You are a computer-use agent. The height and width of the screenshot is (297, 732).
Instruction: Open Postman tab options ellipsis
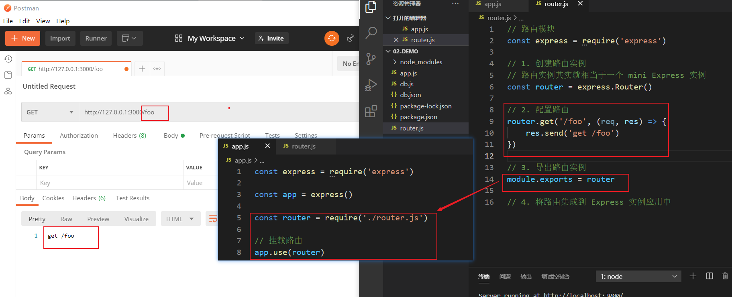[x=157, y=69]
